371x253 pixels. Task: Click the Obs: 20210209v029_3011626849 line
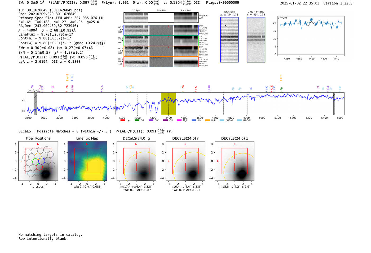click(x=47, y=14)
